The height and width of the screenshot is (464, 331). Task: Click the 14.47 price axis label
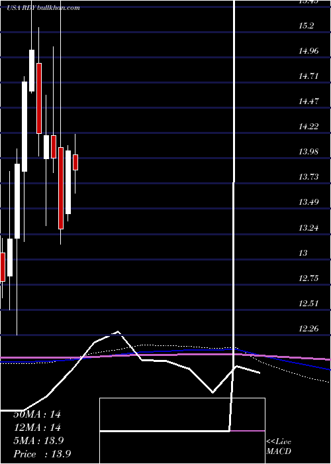tap(308, 101)
